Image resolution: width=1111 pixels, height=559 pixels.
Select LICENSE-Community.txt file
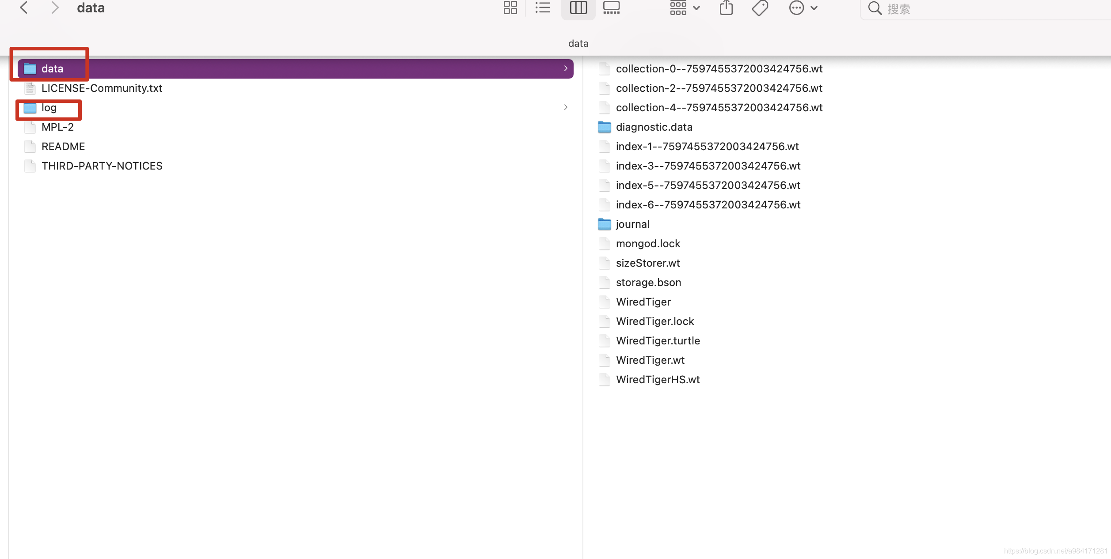click(102, 88)
